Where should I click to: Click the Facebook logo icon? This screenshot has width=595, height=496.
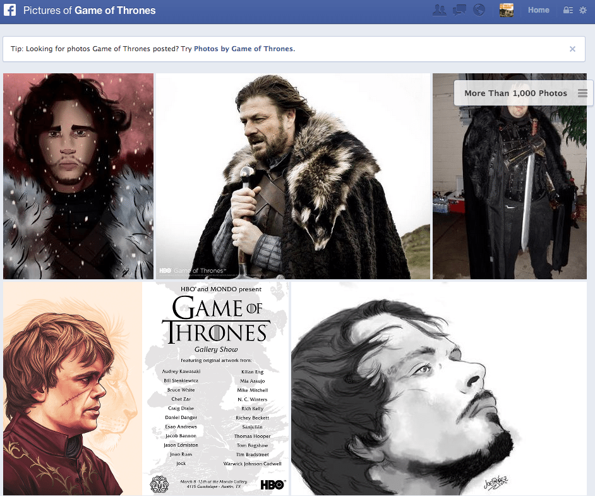(10, 10)
